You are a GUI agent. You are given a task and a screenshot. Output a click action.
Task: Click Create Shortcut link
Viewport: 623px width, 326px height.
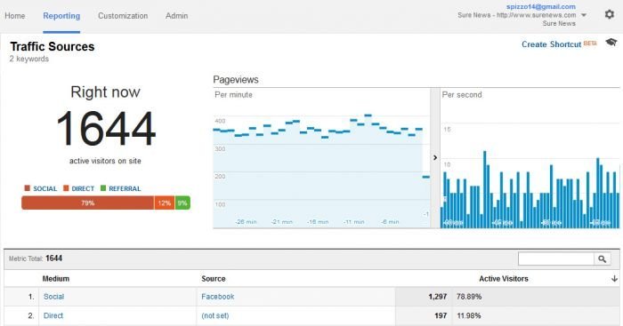552,44
